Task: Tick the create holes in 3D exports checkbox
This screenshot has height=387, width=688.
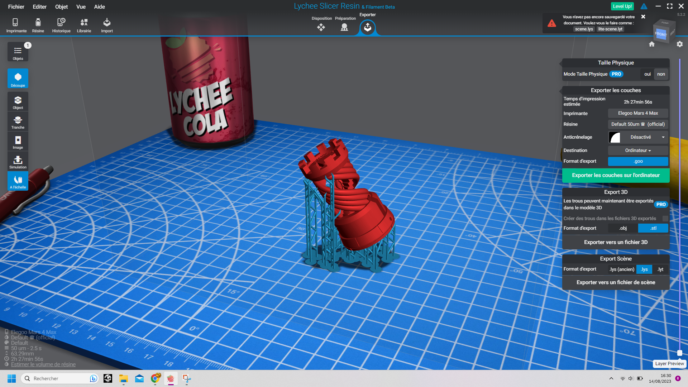Action: click(x=665, y=219)
